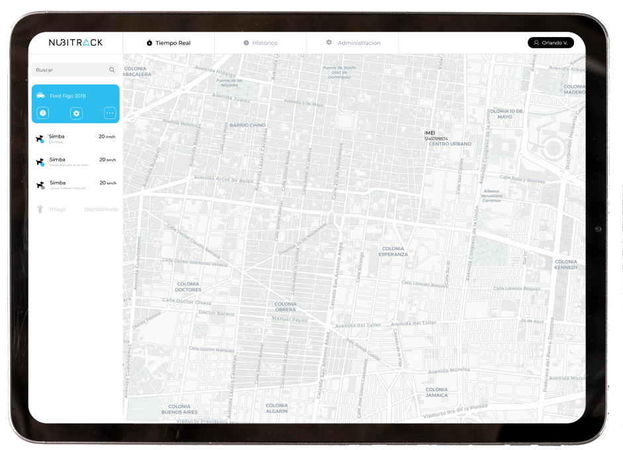Click the Nubitrack logo
Screen dimensions: 623x450
(75, 43)
